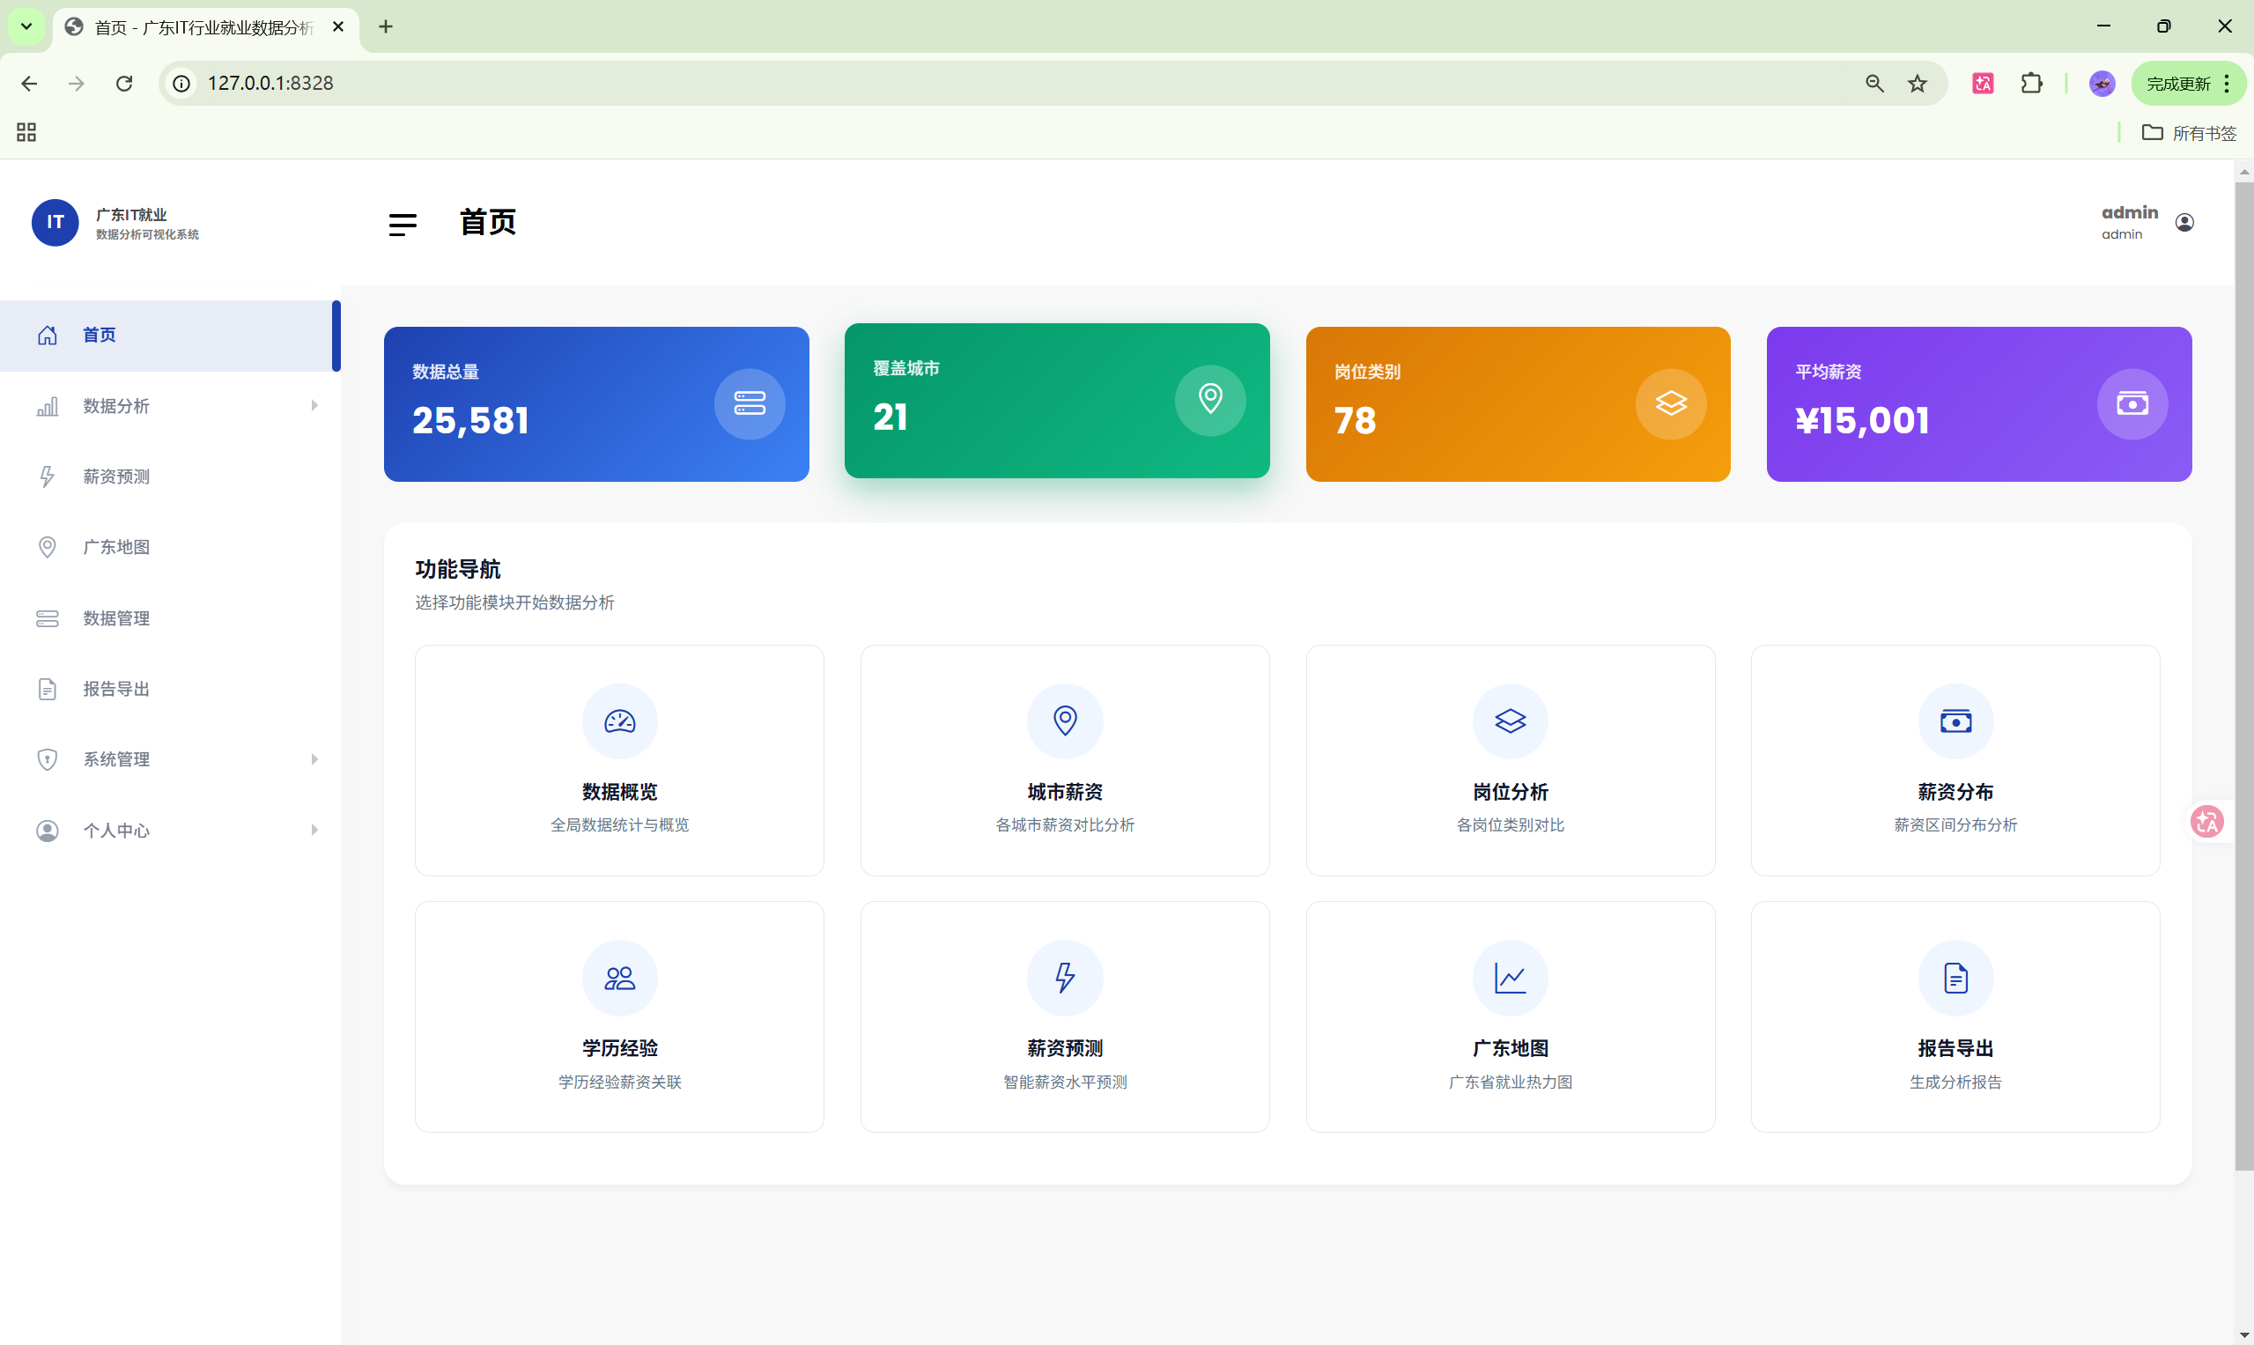The width and height of the screenshot is (2254, 1345).
Task: Click the 薪资预测 lightning bolt card icon
Action: tap(1064, 978)
